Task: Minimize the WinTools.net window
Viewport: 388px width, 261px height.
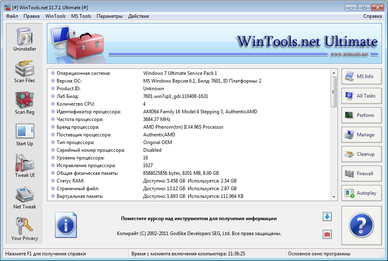Action: pos(351,8)
